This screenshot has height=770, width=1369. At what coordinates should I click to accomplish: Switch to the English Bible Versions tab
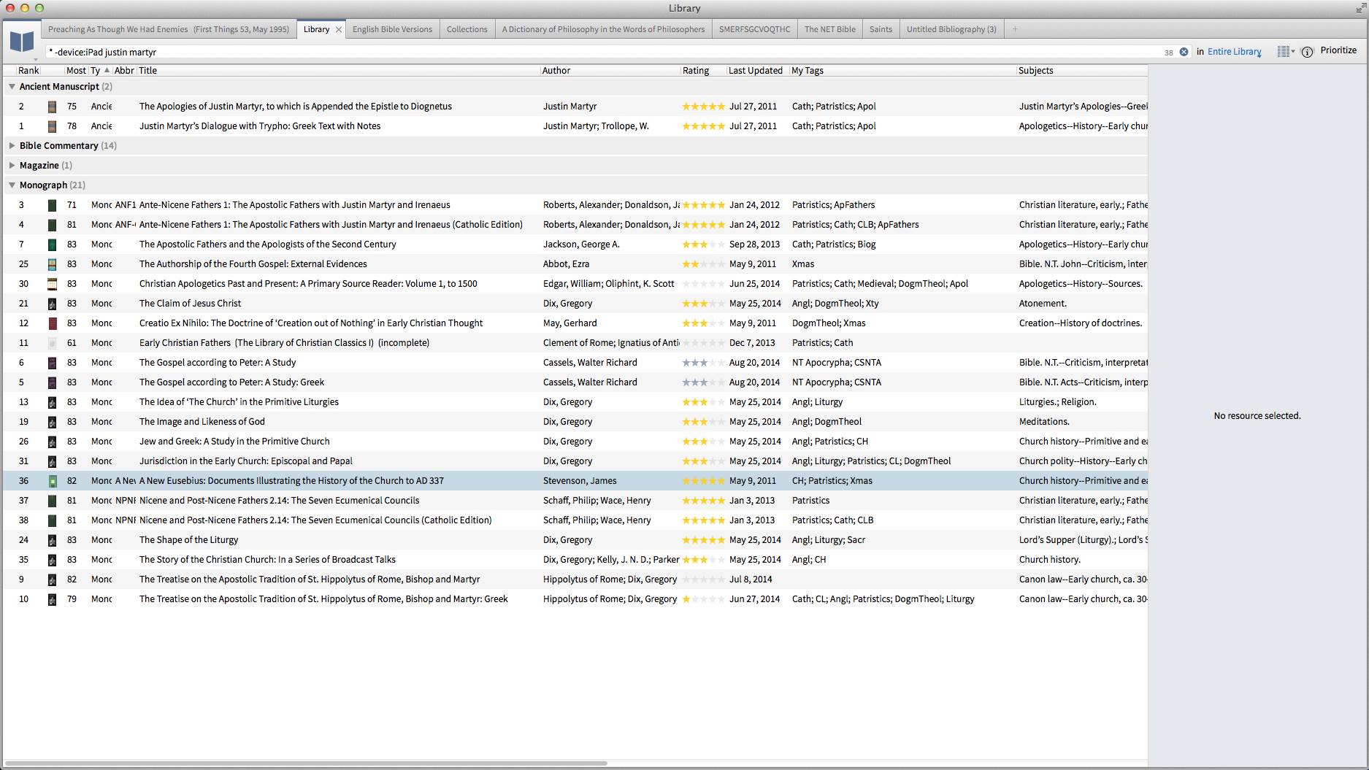(x=392, y=29)
